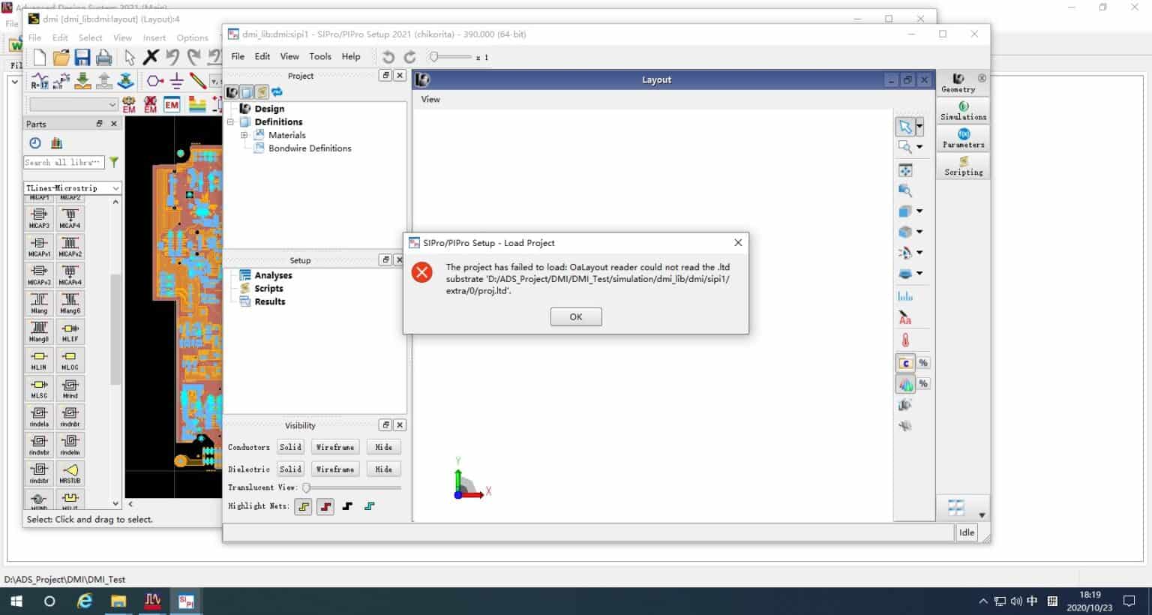Open the TLines-Microstrip palette dropdown
This screenshot has width=1152, height=615.
click(x=115, y=188)
